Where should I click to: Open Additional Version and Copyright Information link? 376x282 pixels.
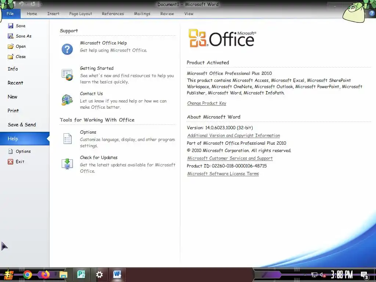(x=234, y=135)
